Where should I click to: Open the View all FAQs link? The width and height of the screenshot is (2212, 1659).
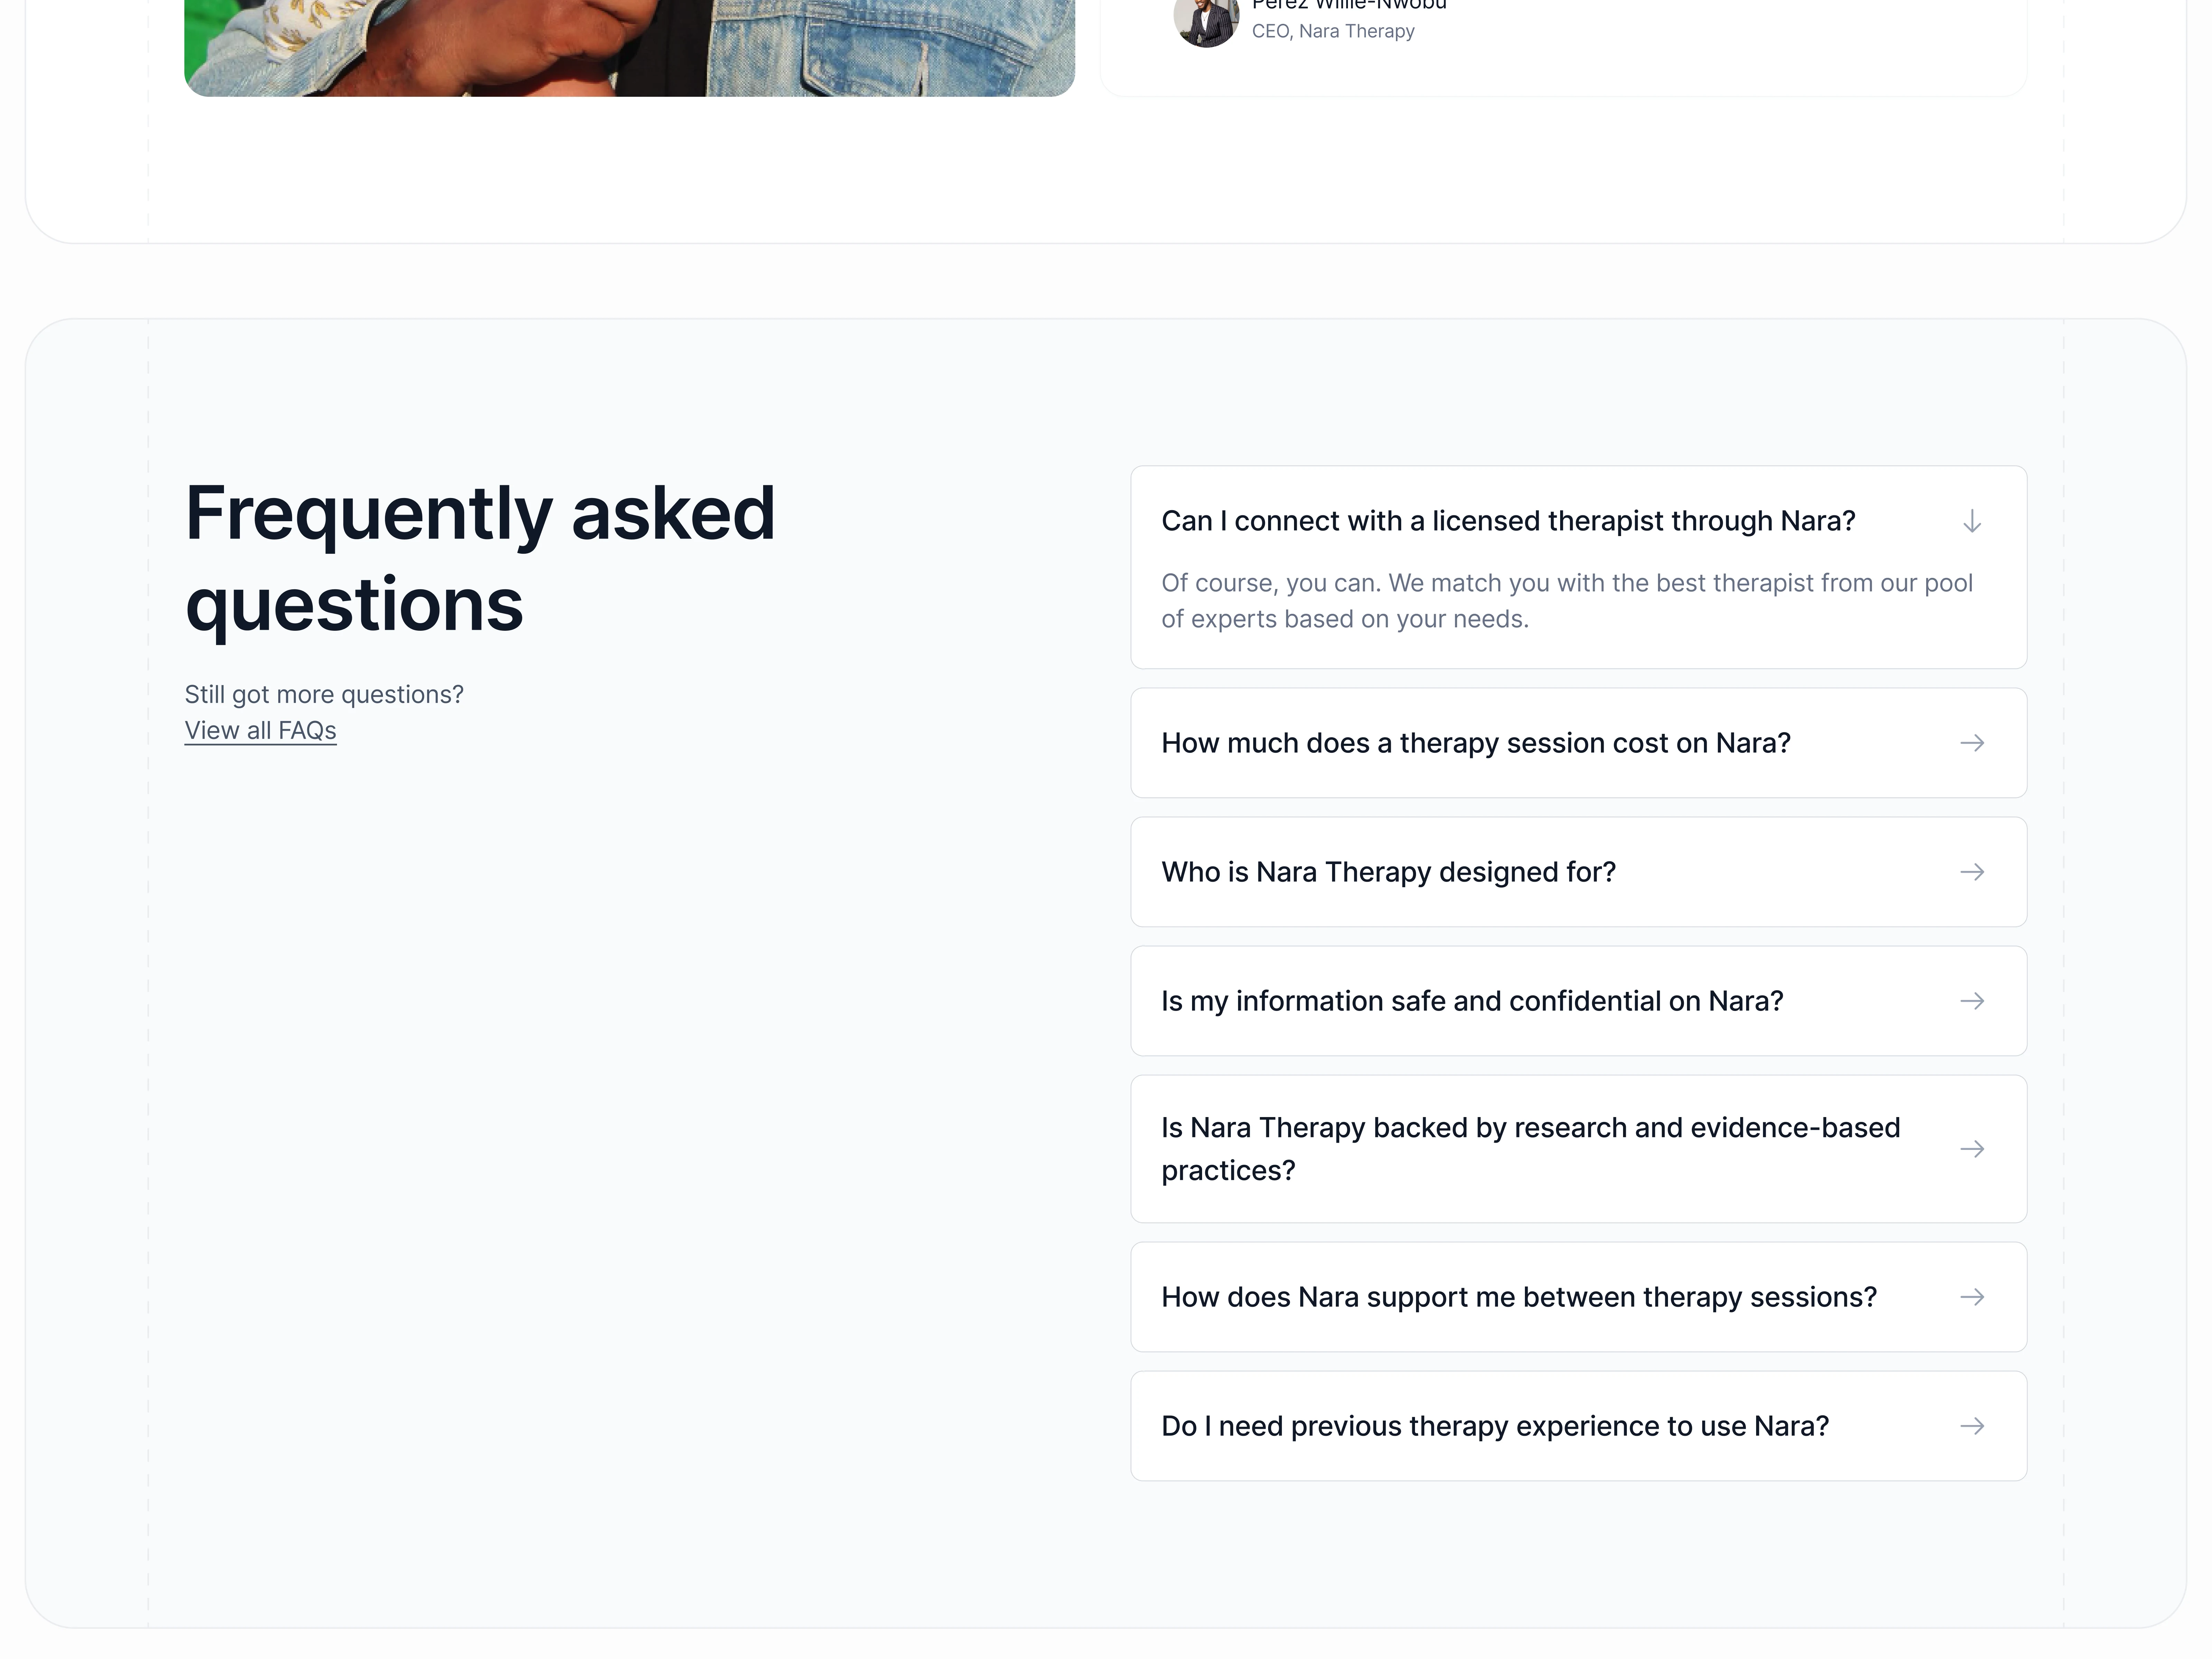click(260, 731)
